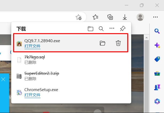Image resolution: width=164 pixels, height=113 pixels.
Task: Open the browser settings and more menu
Action: coord(155,17)
